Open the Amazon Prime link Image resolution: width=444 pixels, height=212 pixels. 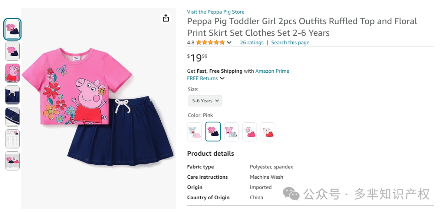272,71
